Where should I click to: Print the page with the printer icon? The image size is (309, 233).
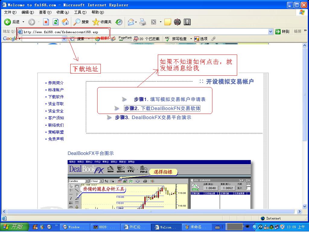pos(143,22)
